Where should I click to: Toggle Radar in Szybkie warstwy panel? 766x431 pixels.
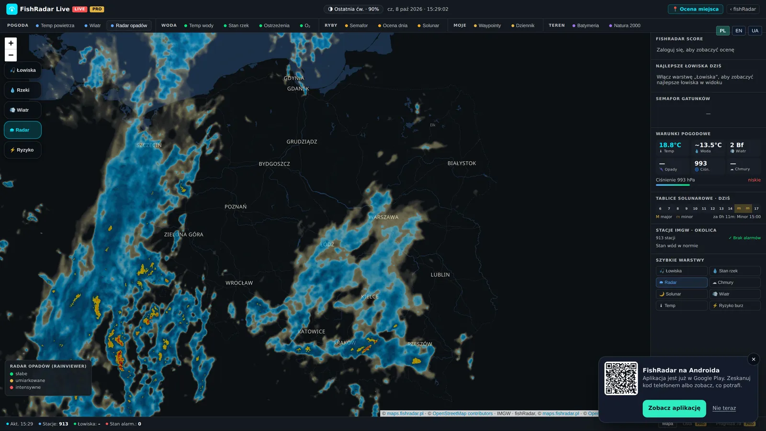tap(682, 282)
